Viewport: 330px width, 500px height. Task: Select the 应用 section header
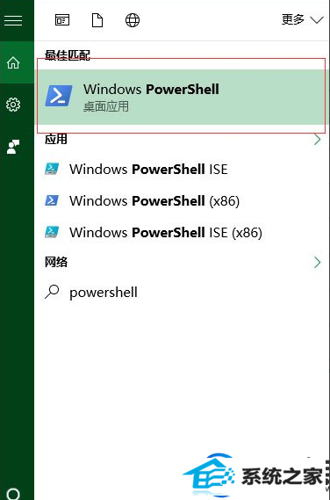[56, 139]
